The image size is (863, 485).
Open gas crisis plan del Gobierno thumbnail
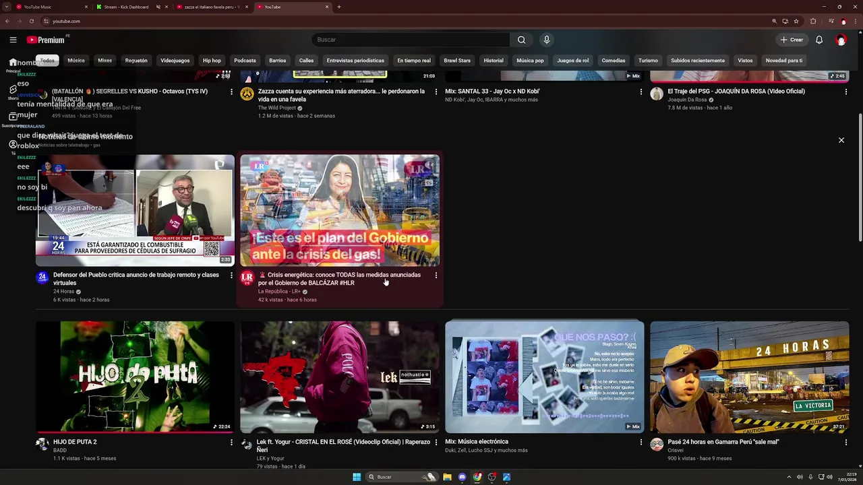(x=340, y=210)
